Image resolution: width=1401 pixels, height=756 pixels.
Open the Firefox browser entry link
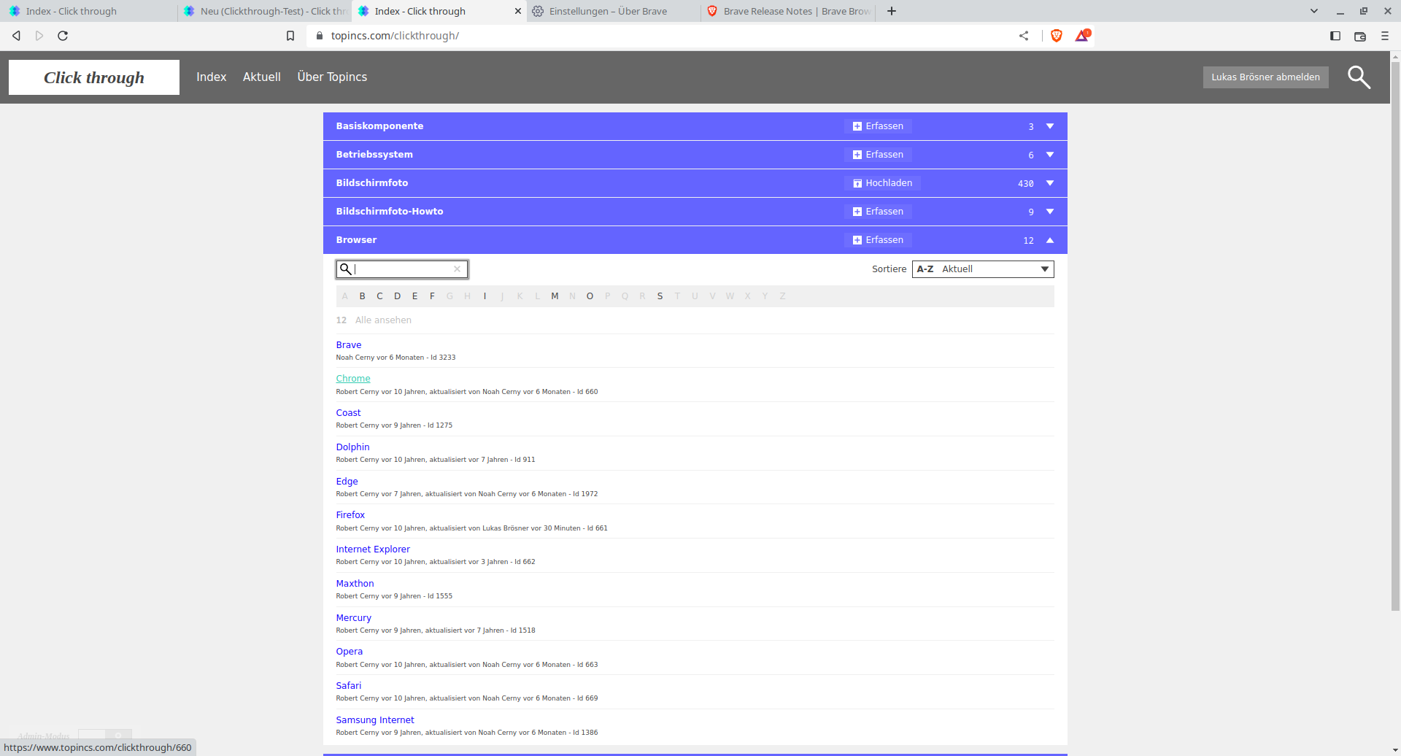(x=350, y=515)
